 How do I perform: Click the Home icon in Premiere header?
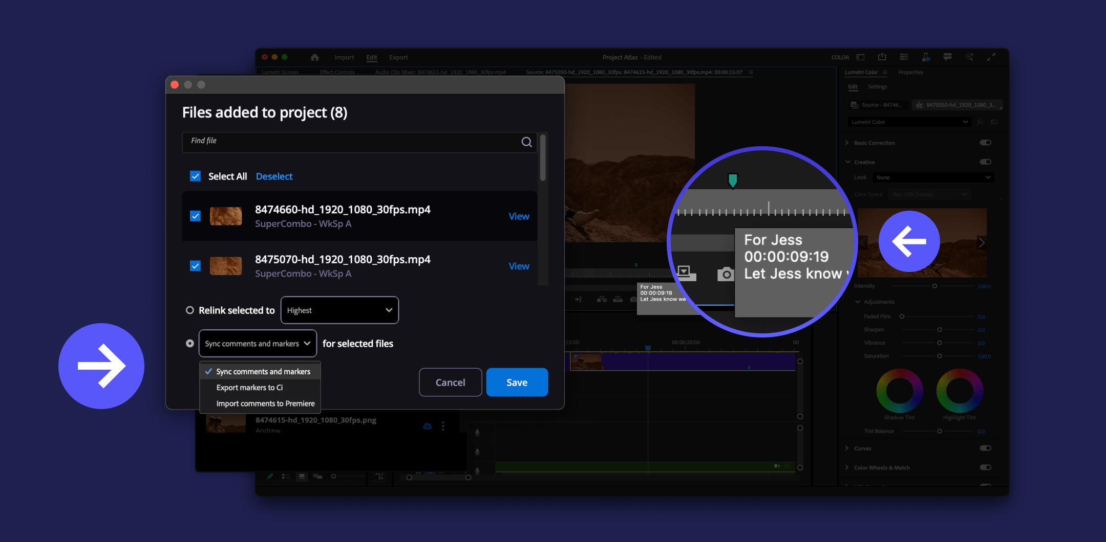314,57
